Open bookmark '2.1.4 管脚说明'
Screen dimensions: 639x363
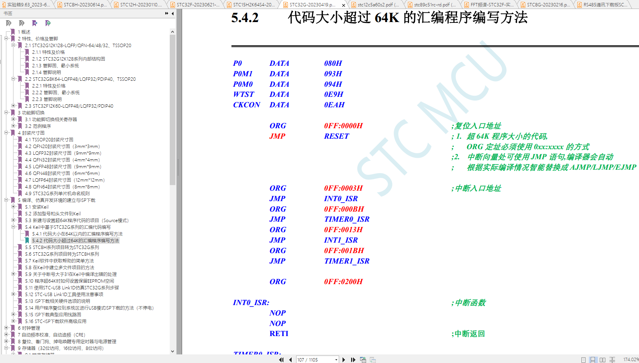(x=46, y=73)
